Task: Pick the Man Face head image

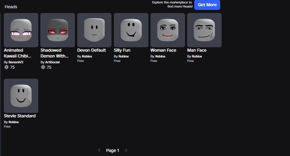Action: pyautogui.click(x=204, y=30)
